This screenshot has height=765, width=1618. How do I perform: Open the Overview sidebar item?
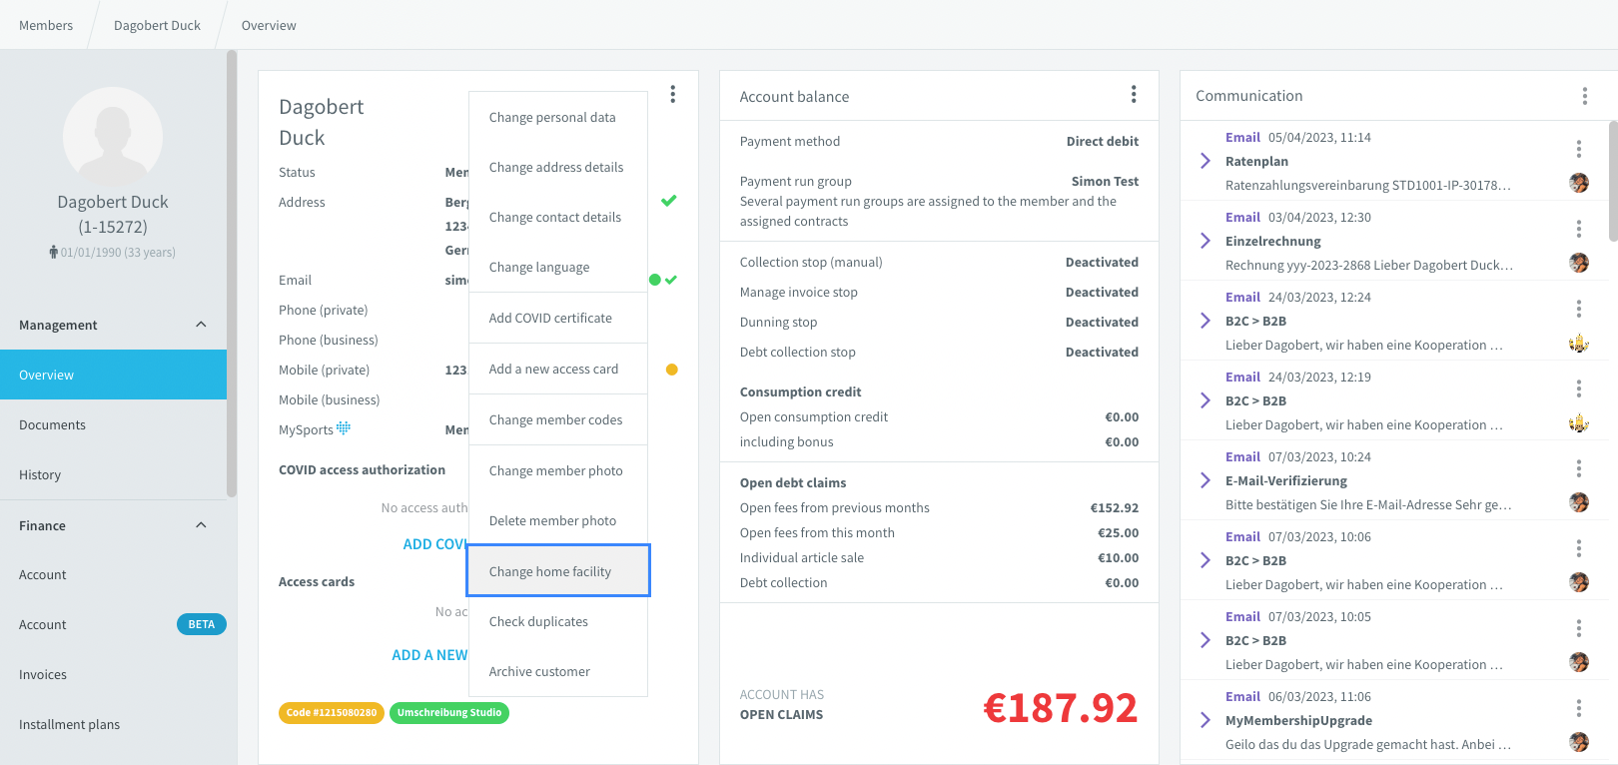pyautogui.click(x=113, y=375)
